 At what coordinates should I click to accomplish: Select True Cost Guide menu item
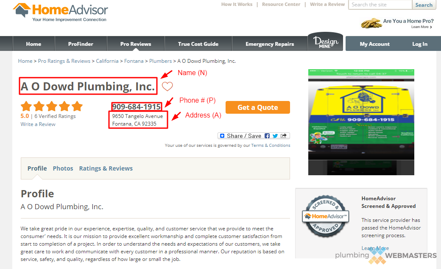point(198,44)
